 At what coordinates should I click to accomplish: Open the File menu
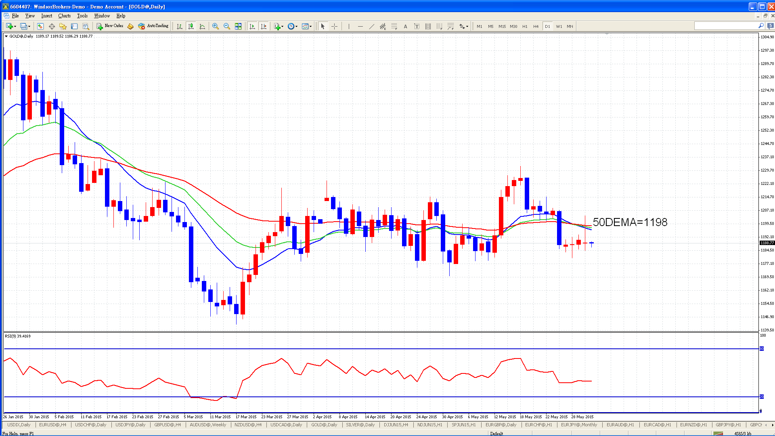pos(15,16)
